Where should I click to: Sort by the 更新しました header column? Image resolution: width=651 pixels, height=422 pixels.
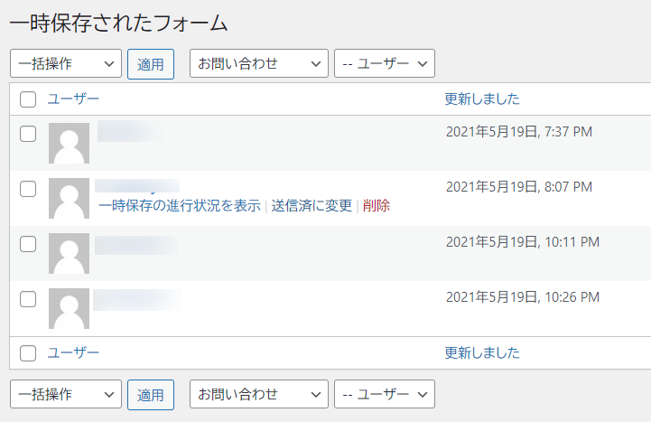click(482, 98)
